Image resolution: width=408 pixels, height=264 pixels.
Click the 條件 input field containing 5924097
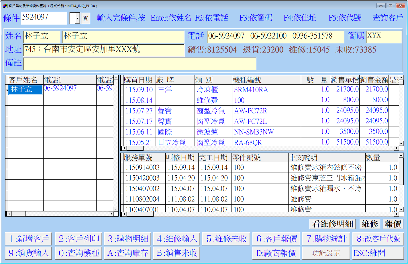point(44,18)
